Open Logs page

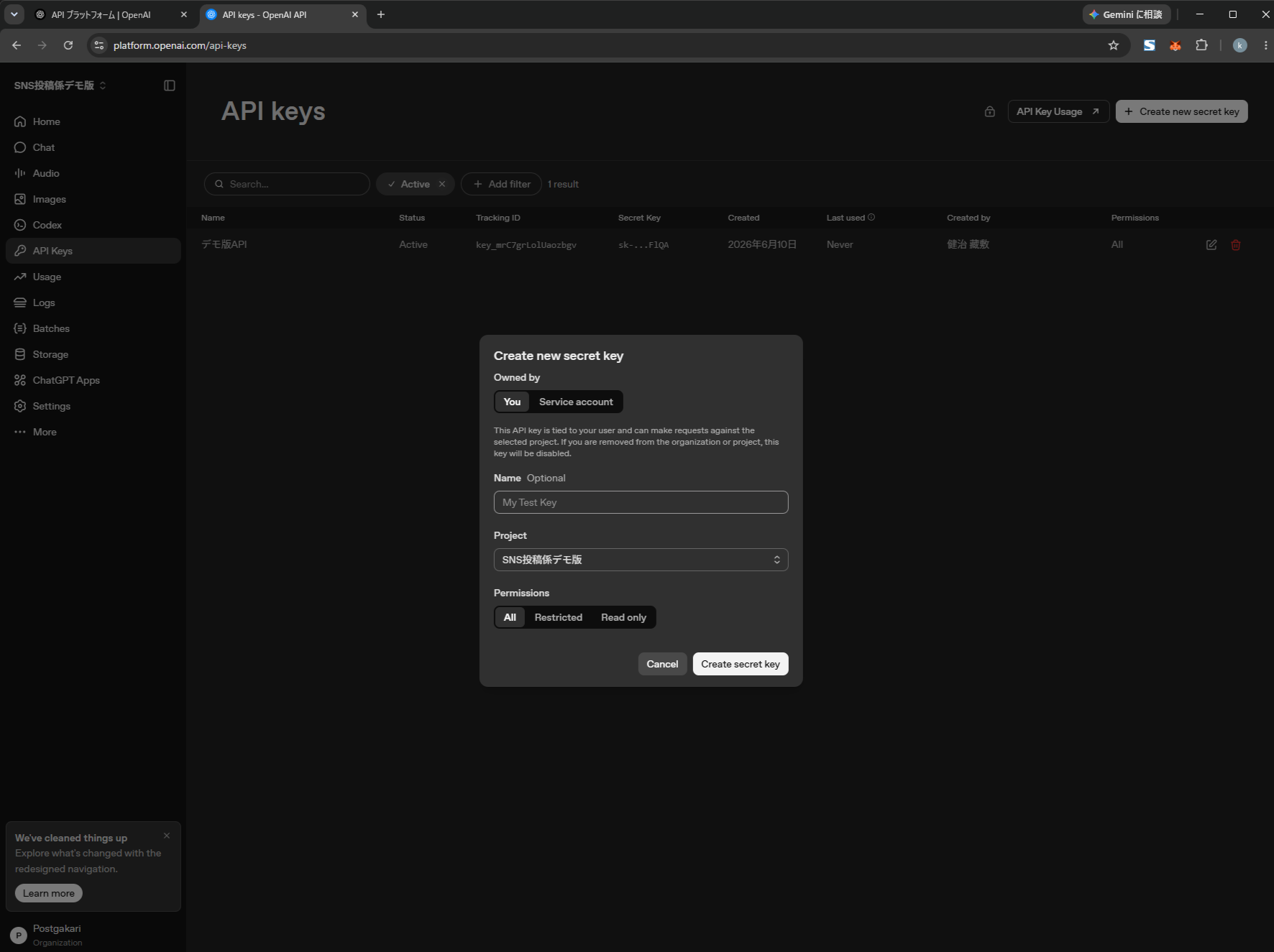click(x=93, y=302)
